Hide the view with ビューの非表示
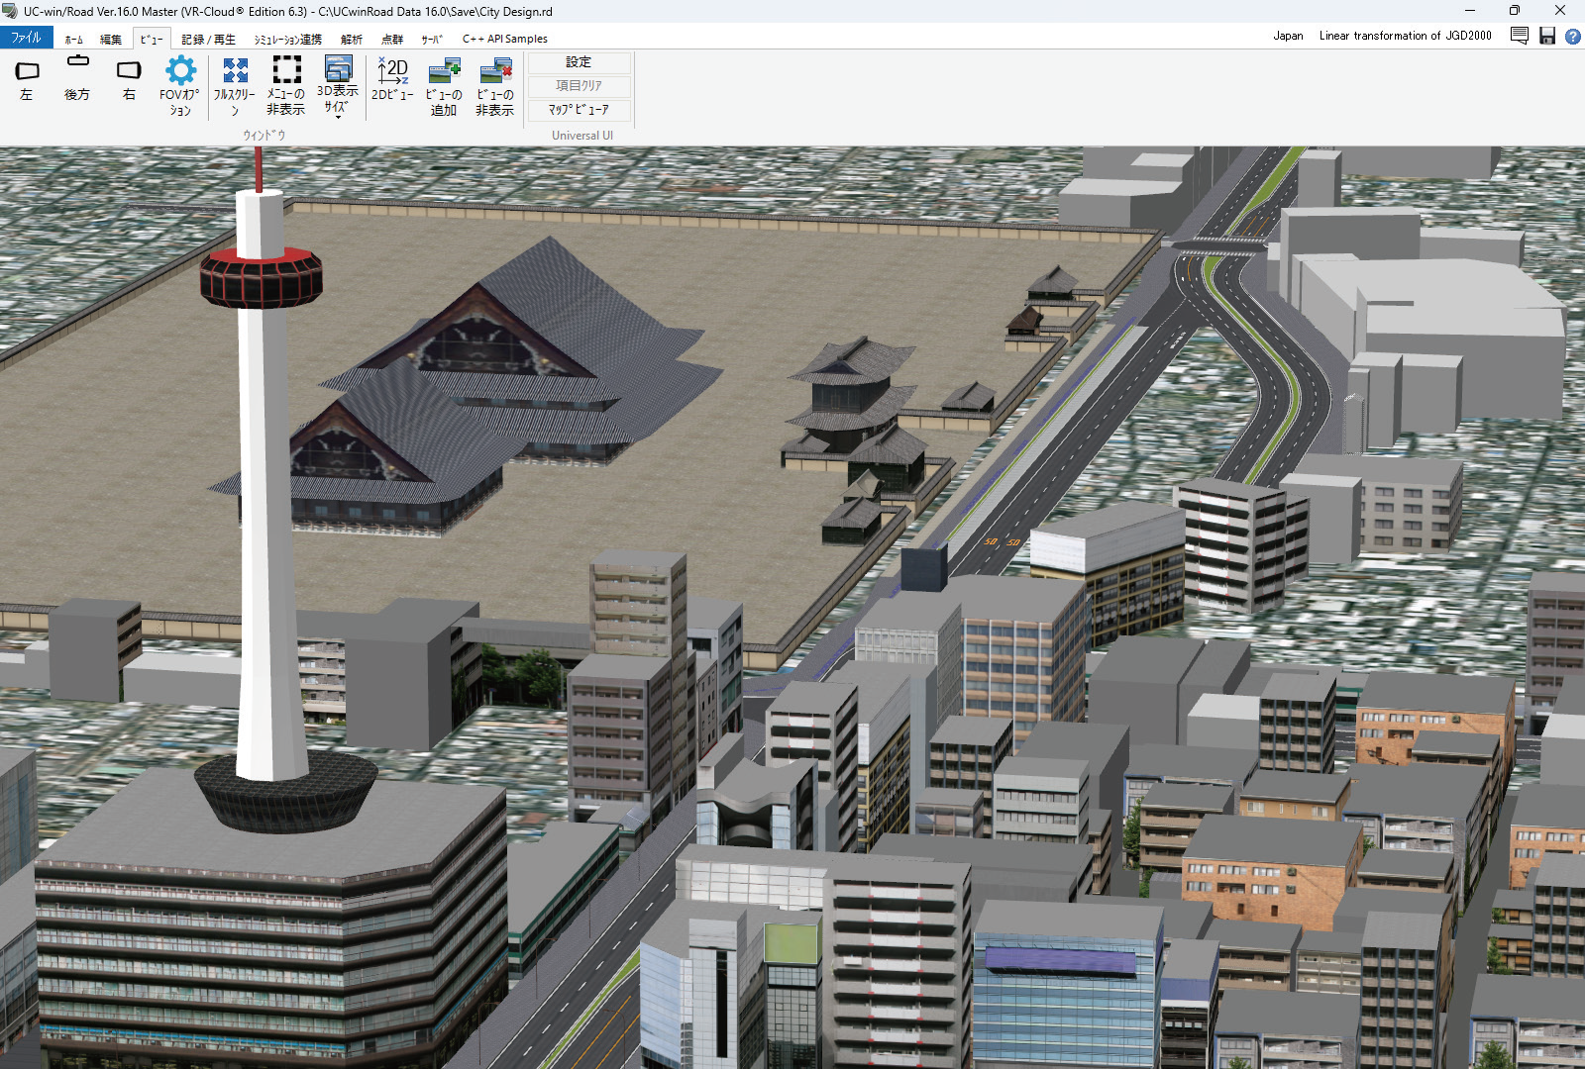 pos(495,86)
